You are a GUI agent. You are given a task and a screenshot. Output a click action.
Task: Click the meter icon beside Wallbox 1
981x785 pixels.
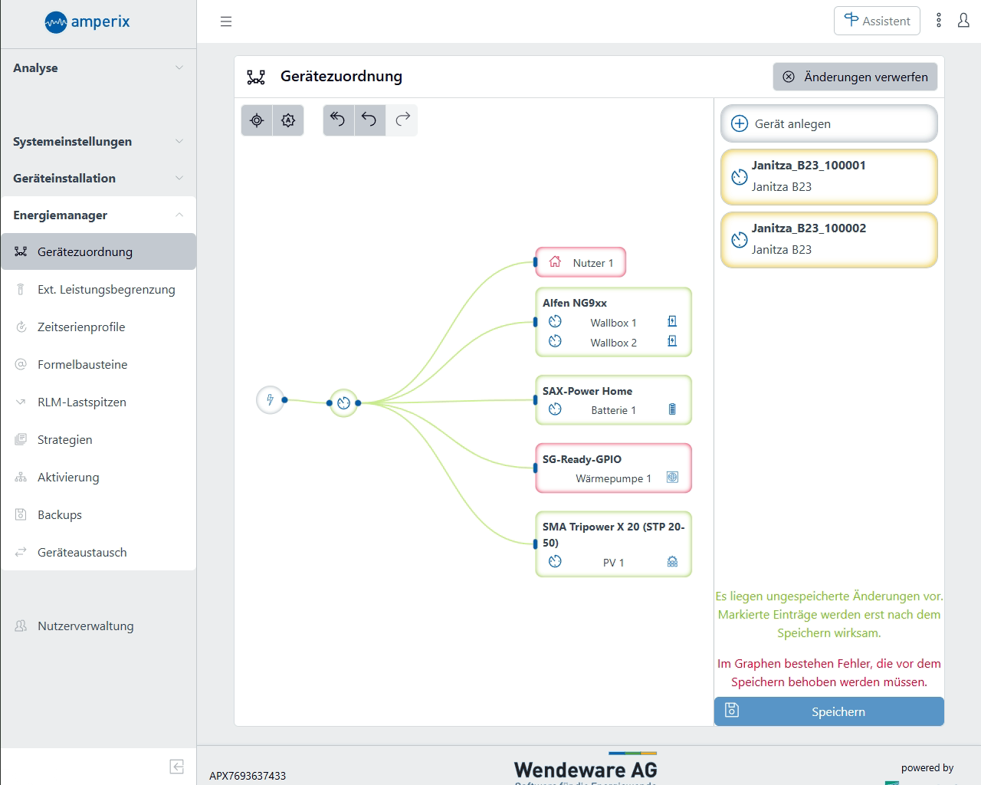(556, 322)
